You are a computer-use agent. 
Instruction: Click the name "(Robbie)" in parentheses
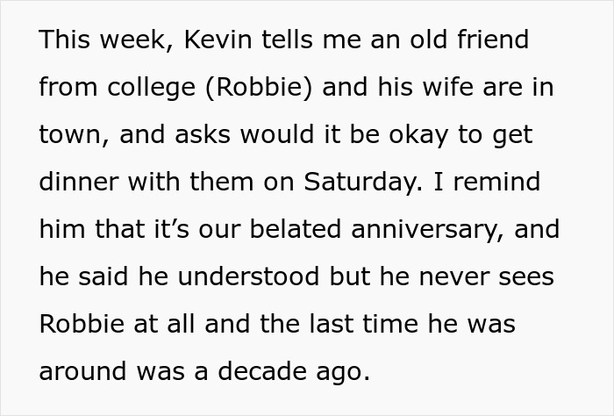pyautogui.click(x=260, y=87)
